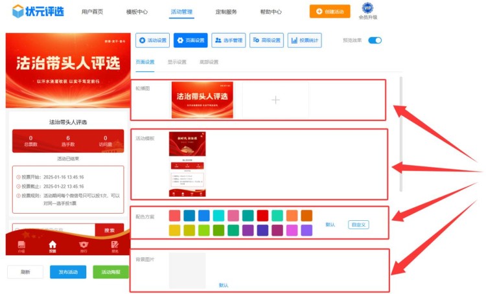The height and width of the screenshot is (294, 486).
Task: Select the red 活动模板 template thumbnail
Action: click(x=188, y=164)
